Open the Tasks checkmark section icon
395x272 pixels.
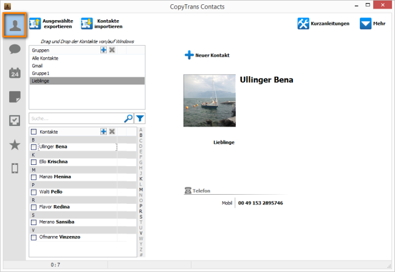pos(15,120)
